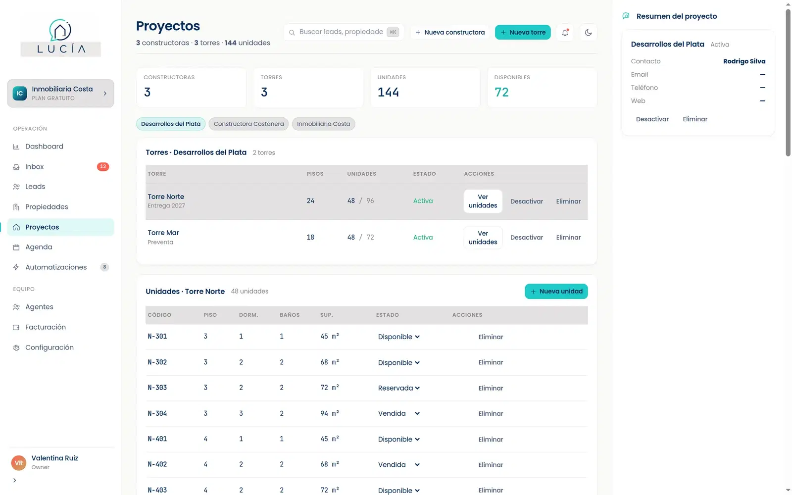Focus the Buscar leads search field
792x495 pixels.
coord(344,32)
